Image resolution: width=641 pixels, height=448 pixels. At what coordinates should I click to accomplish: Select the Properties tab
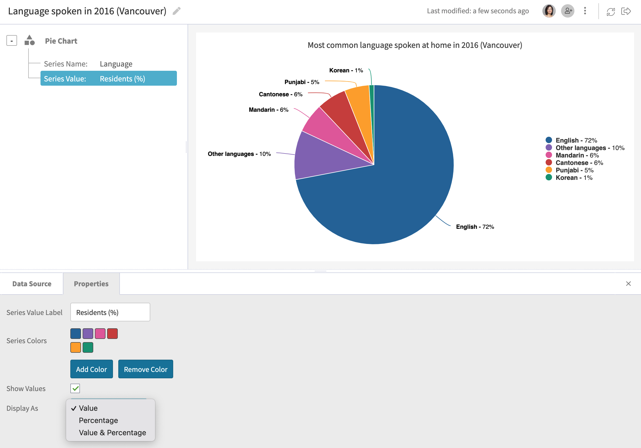(x=91, y=284)
